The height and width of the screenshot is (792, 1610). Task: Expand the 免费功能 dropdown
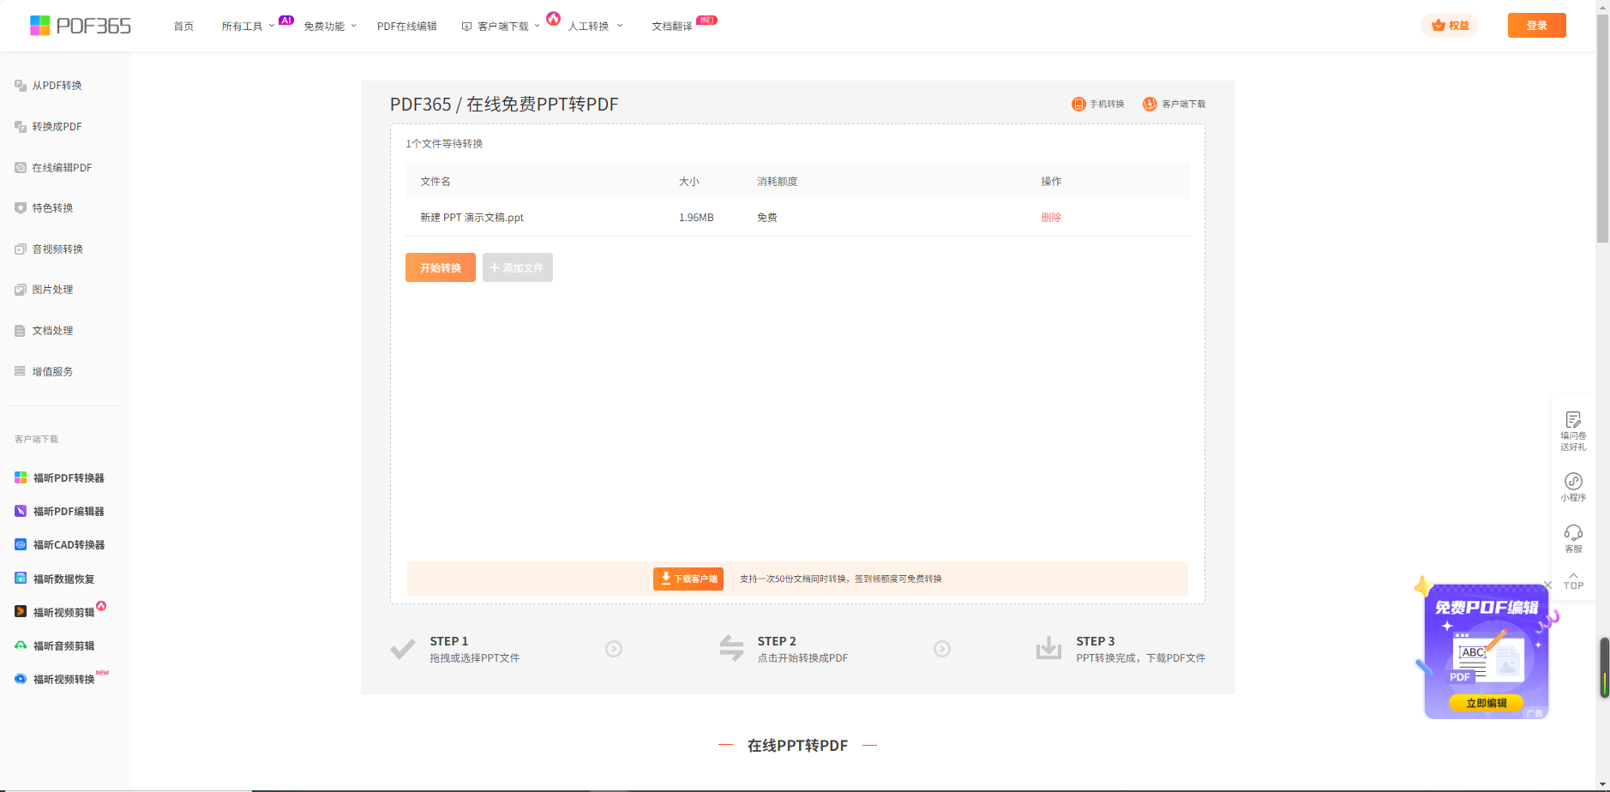(x=329, y=27)
